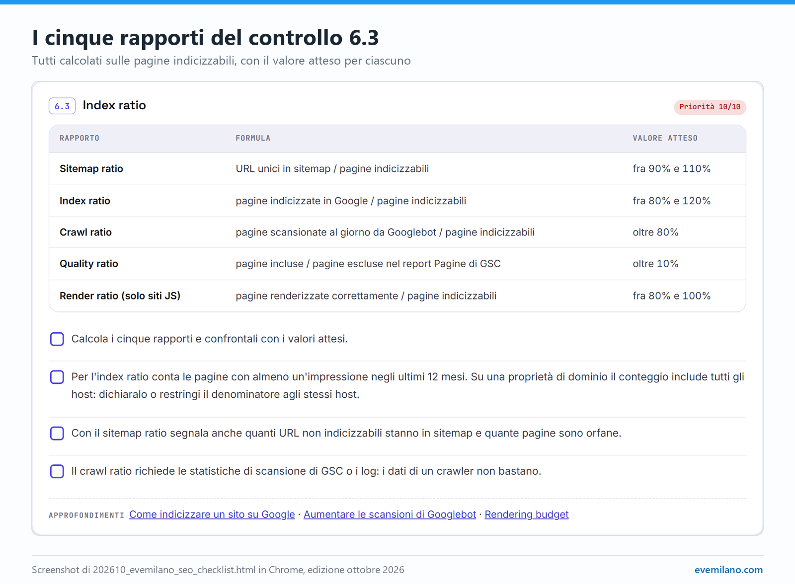
Task: Select the 'Crawl ratio' row label
Action: tap(85, 232)
